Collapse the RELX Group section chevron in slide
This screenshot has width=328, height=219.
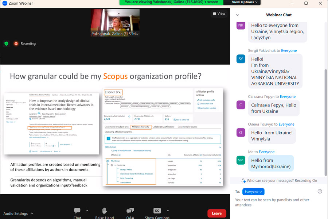click(x=220, y=147)
